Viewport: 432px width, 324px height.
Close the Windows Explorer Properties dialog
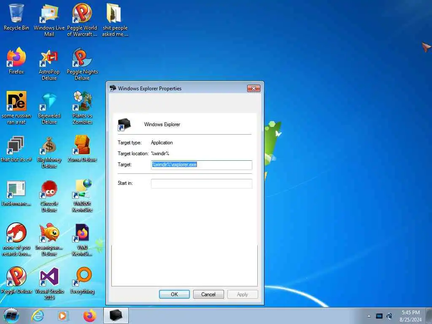[254, 88]
